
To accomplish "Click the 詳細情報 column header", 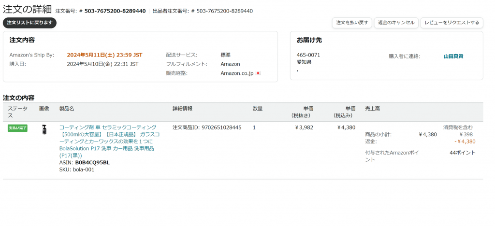I will 182,109.
